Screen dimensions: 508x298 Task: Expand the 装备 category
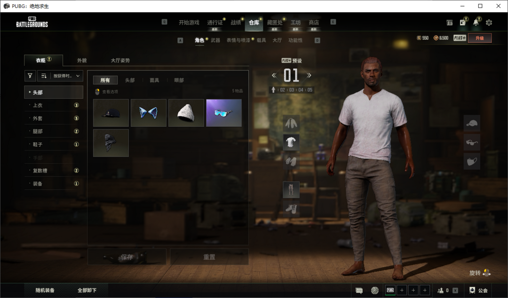54,184
